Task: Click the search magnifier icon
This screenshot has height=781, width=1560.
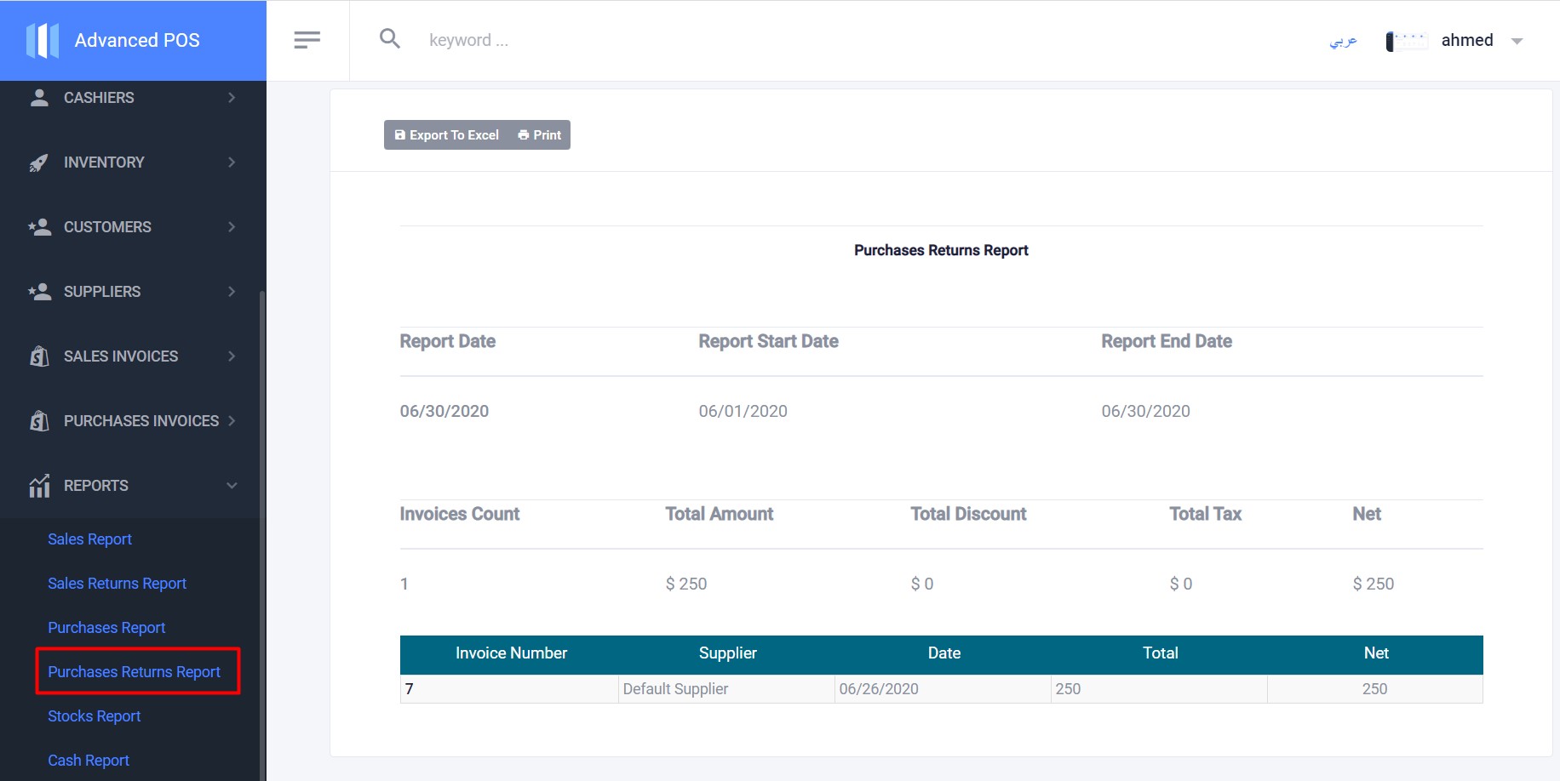Action: pyautogui.click(x=390, y=38)
